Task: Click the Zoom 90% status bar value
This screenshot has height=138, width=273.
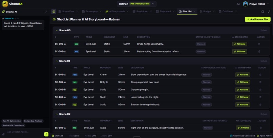Action: pyautogui.click(x=107, y=136)
